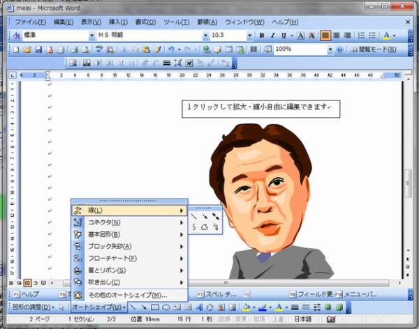Select フローチャート(F) in AutoShapes menu
Image resolution: width=419 pixels, height=329 pixels.
(129, 259)
